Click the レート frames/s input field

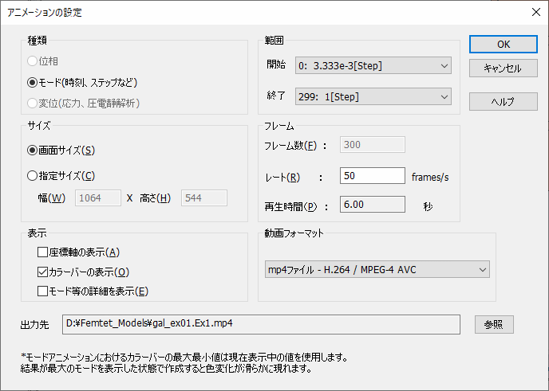pos(372,176)
